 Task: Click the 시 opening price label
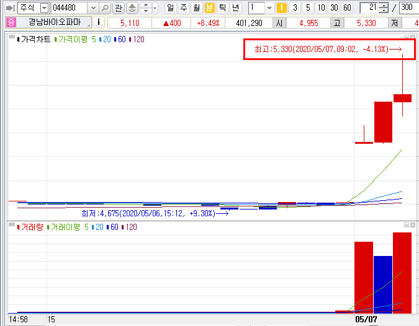click(279, 23)
